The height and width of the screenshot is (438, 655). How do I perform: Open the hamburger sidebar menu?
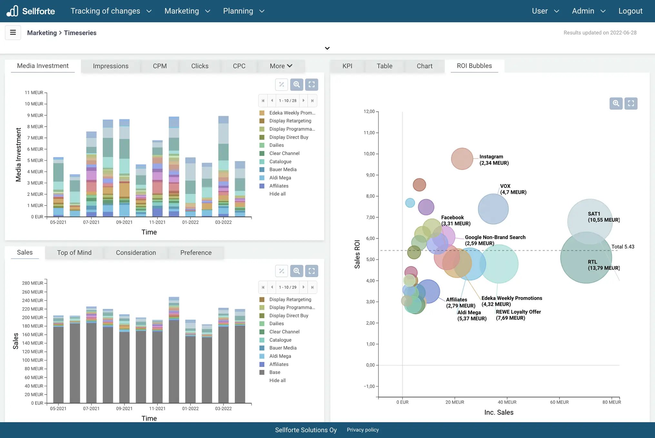(13, 33)
